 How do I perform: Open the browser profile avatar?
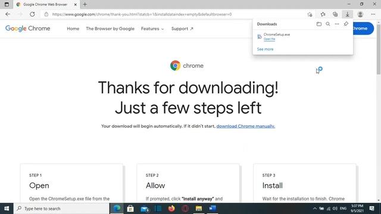[360, 14]
